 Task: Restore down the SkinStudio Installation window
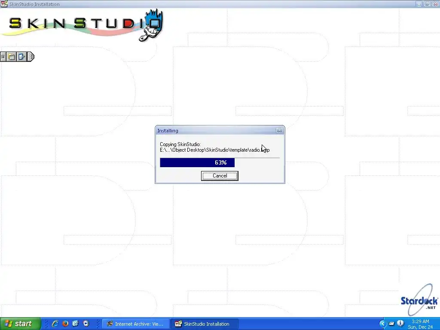point(427,4)
